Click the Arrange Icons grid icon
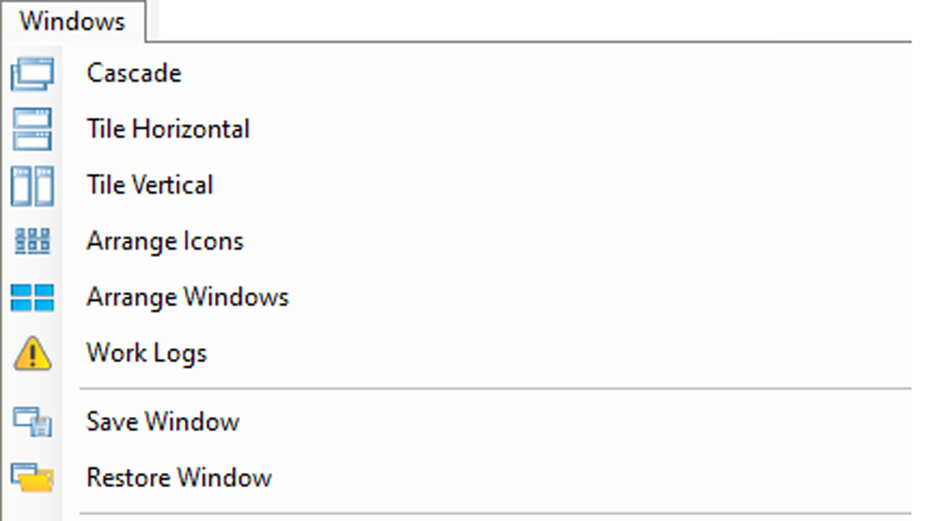Image resolution: width=925 pixels, height=521 pixels. pyautogui.click(x=30, y=241)
